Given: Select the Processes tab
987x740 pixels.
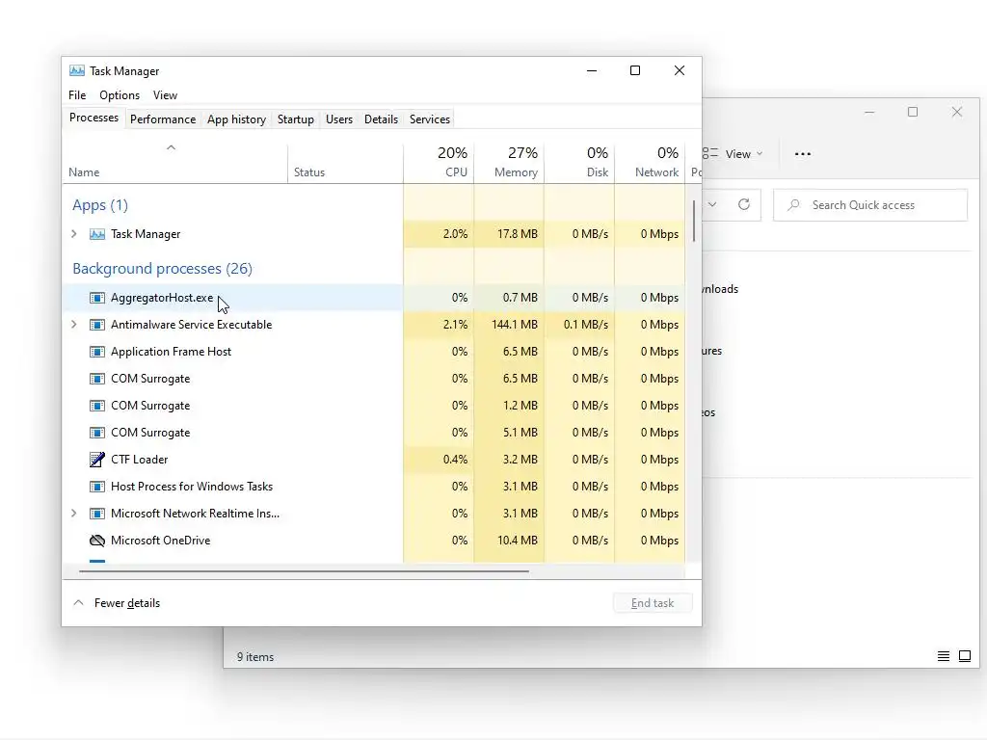Looking at the screenshot, I should [93, 118].
